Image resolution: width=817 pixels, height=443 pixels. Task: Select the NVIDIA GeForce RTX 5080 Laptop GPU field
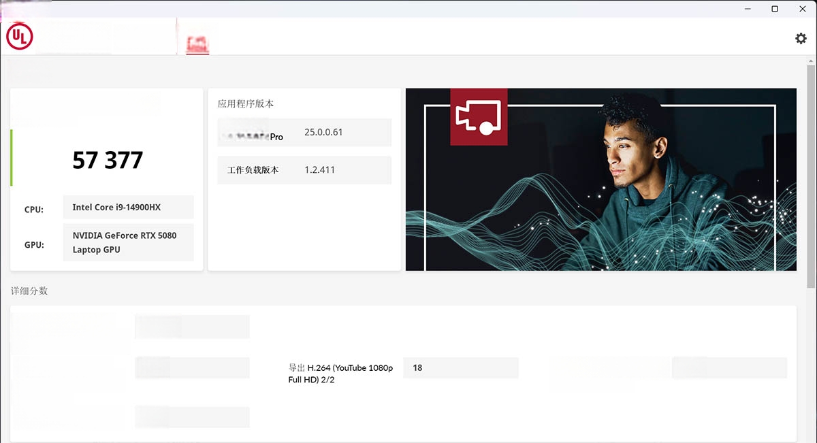128,242
